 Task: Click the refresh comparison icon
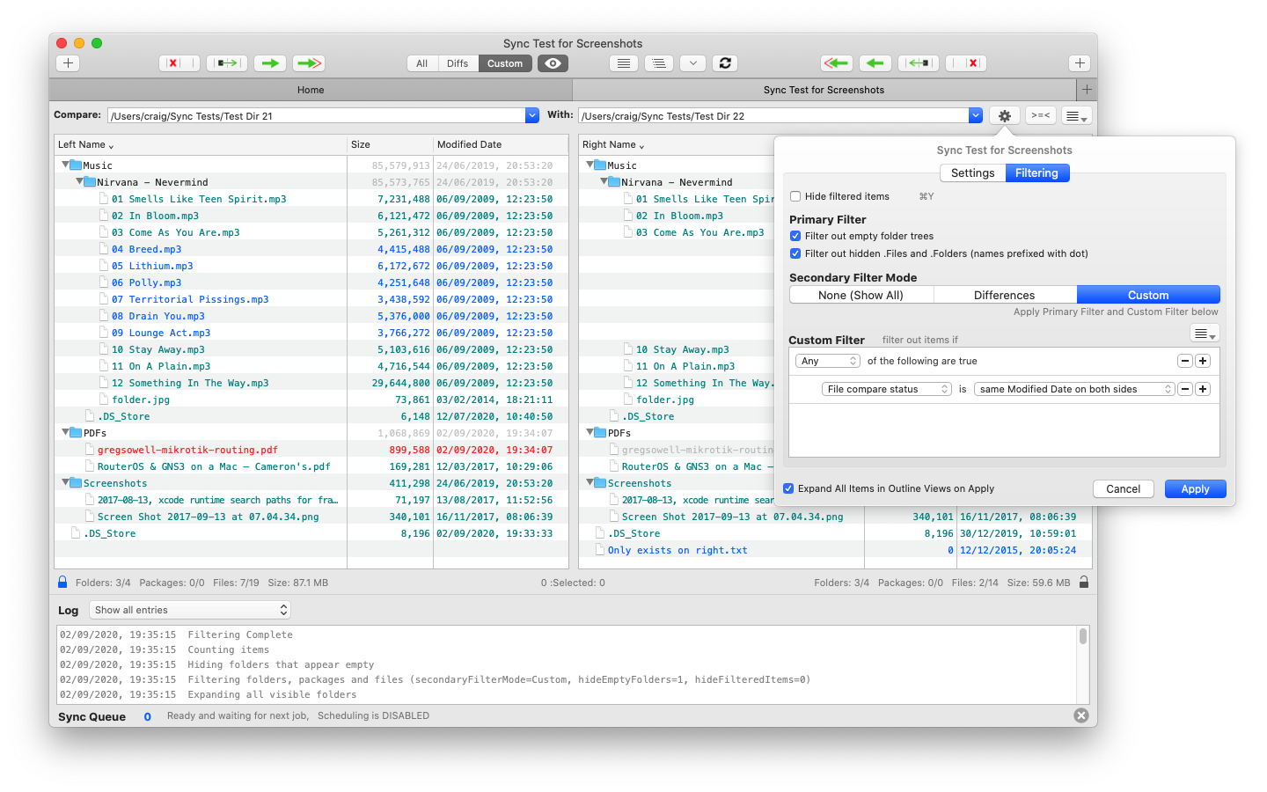(725, 63)
